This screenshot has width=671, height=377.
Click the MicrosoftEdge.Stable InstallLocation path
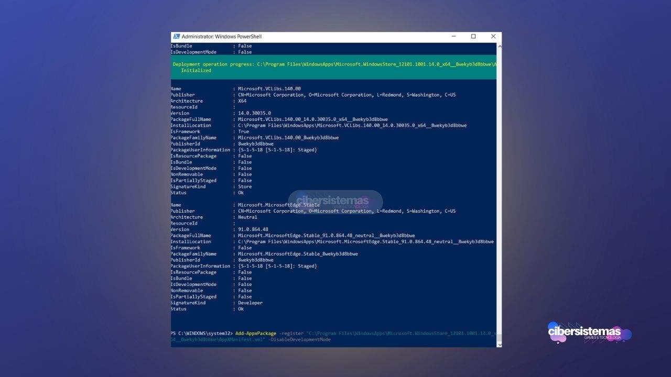366,242
